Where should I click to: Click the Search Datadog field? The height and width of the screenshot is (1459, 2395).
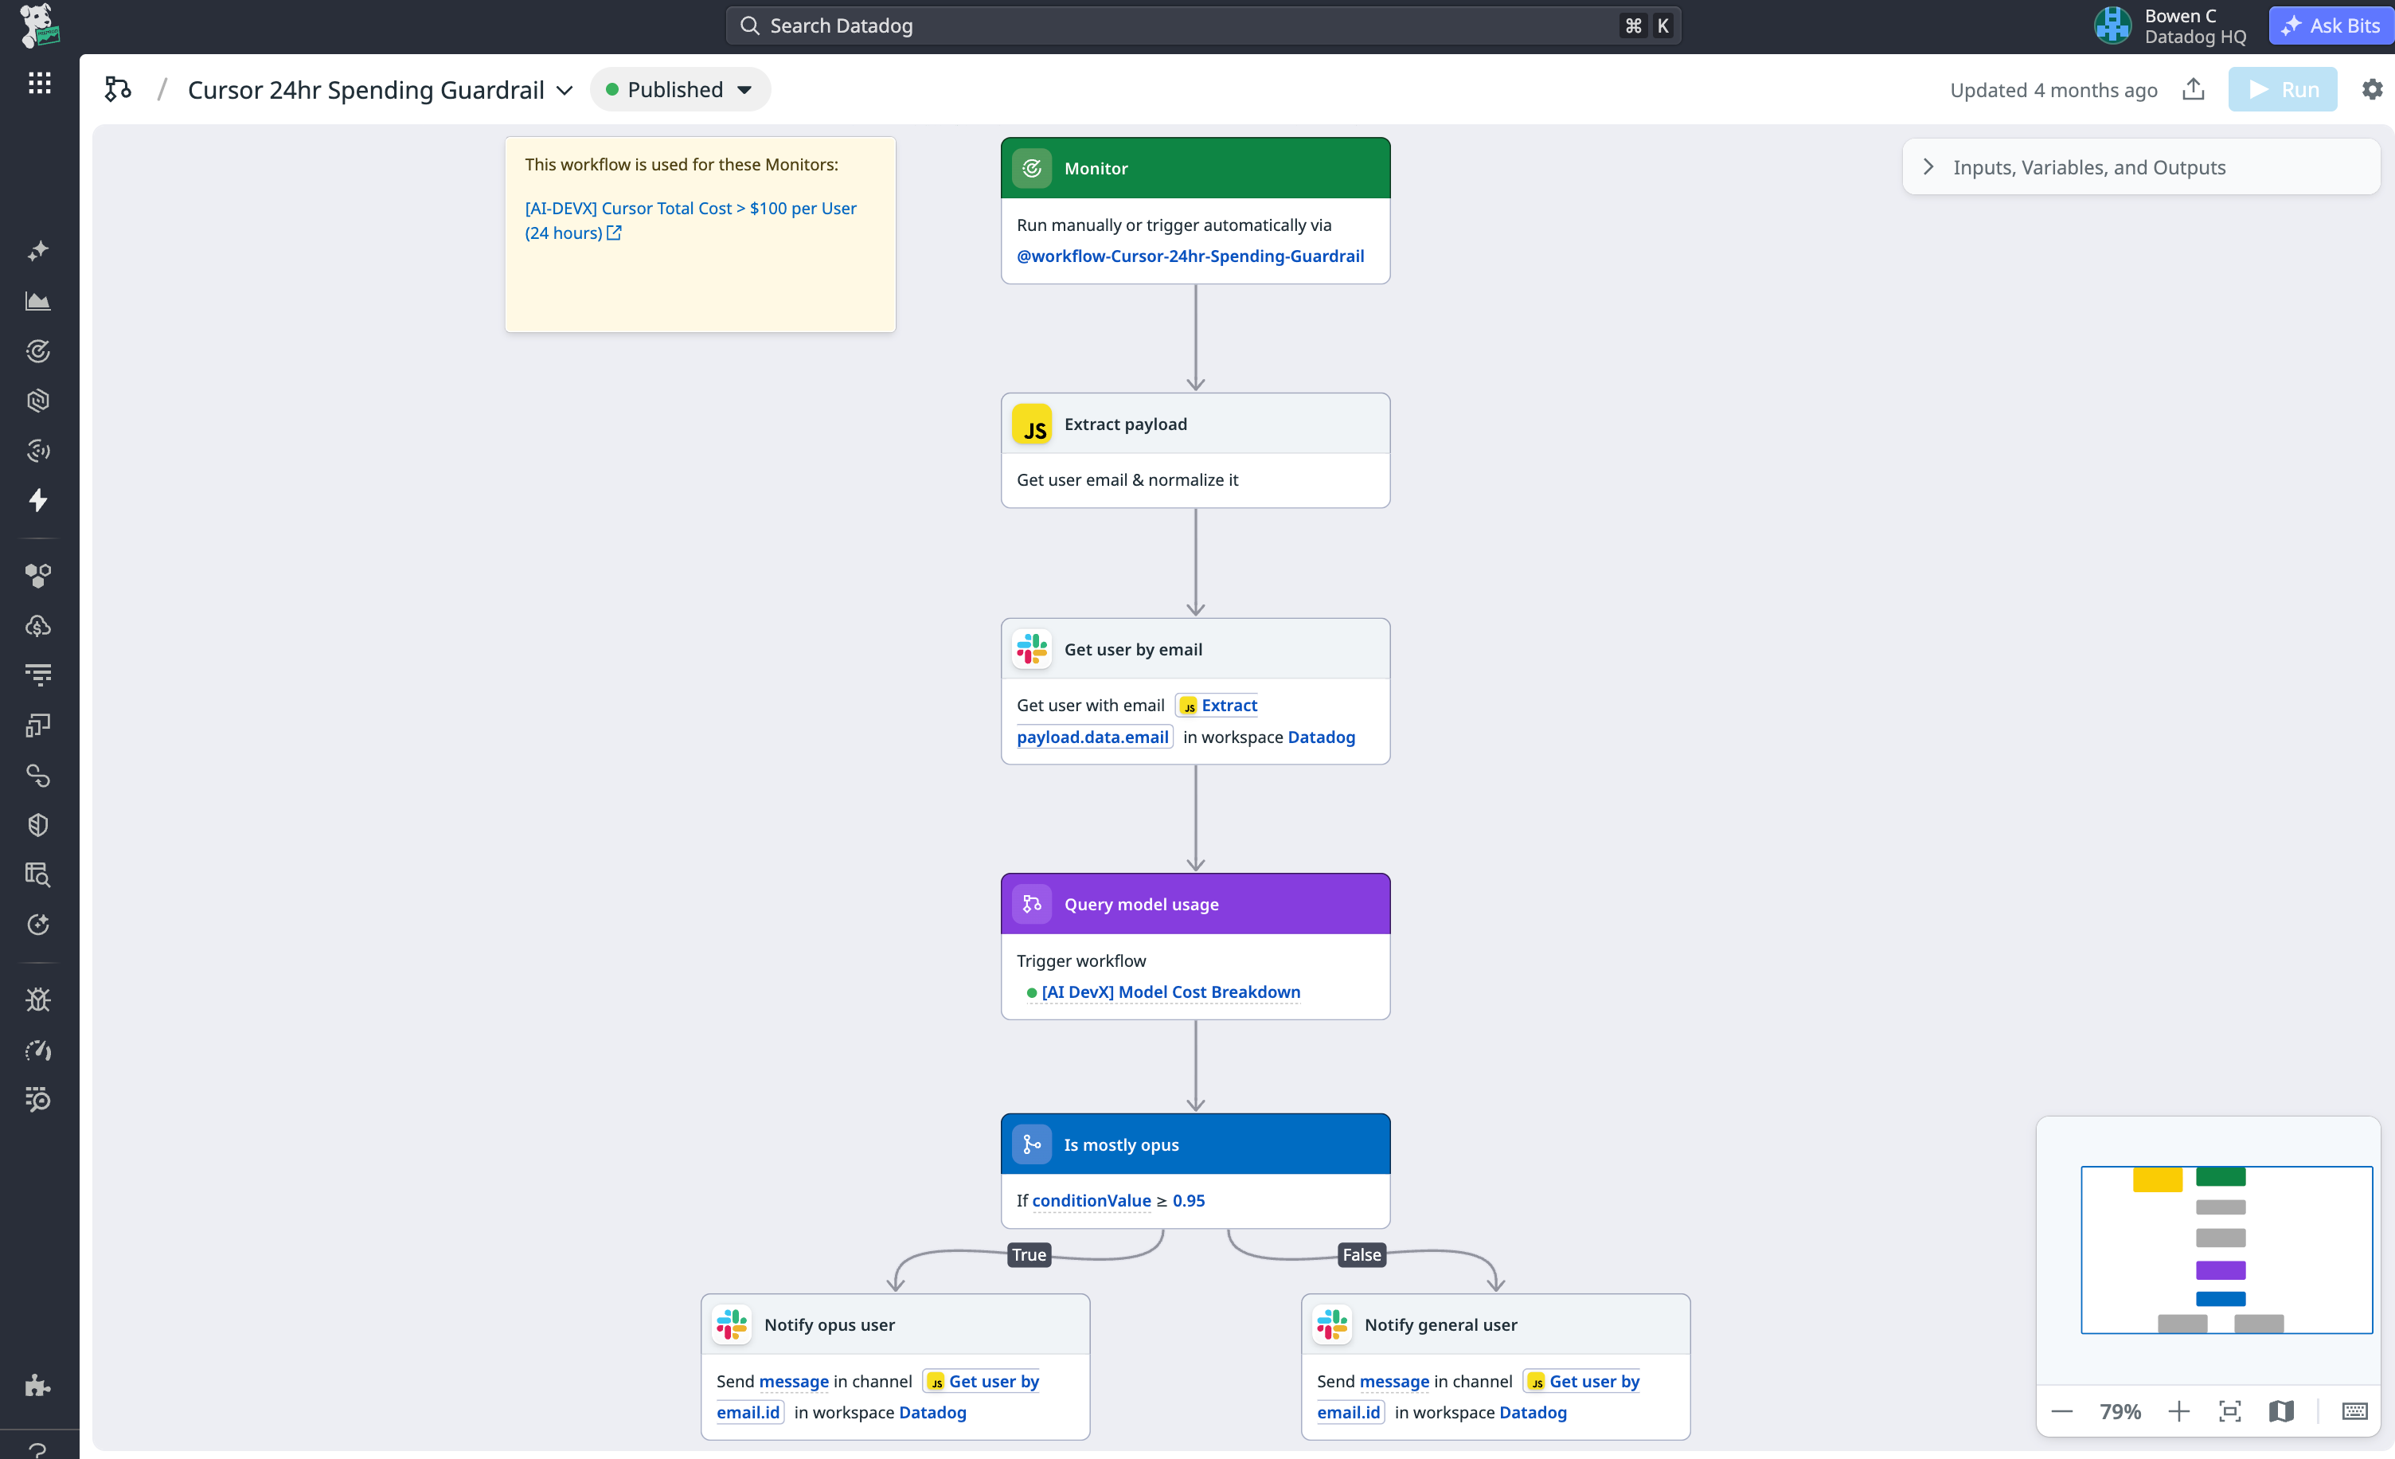pos(1203,26)
